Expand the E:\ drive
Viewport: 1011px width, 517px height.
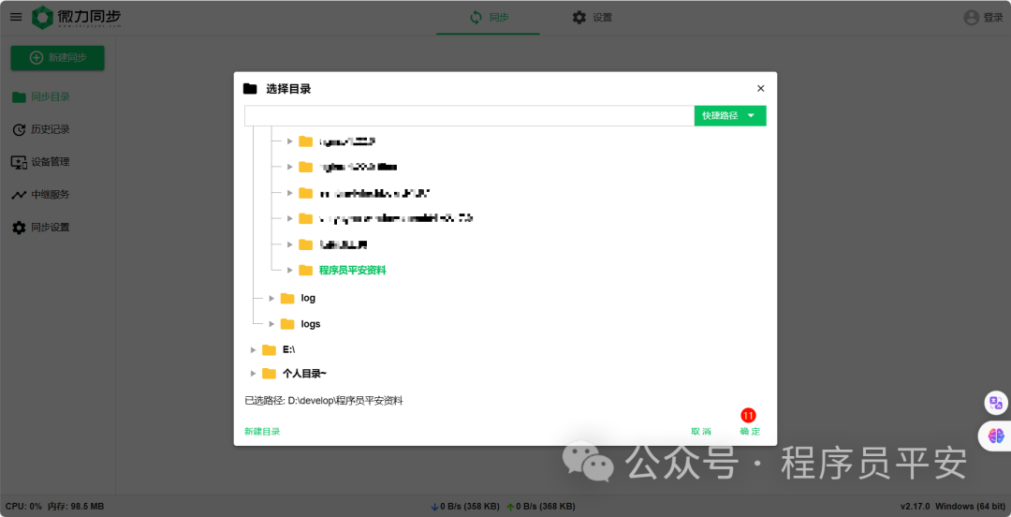254,350
